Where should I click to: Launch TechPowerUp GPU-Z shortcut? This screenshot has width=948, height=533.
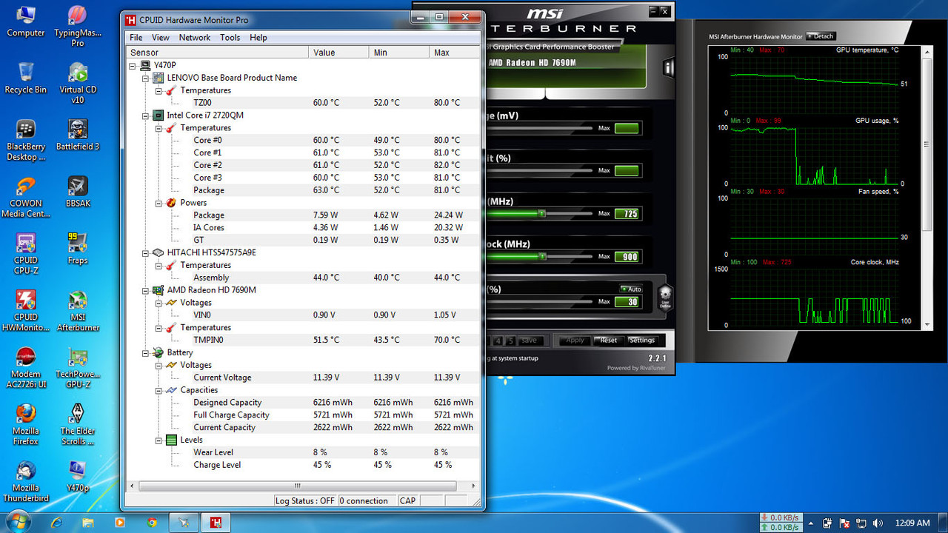(78, 368)
